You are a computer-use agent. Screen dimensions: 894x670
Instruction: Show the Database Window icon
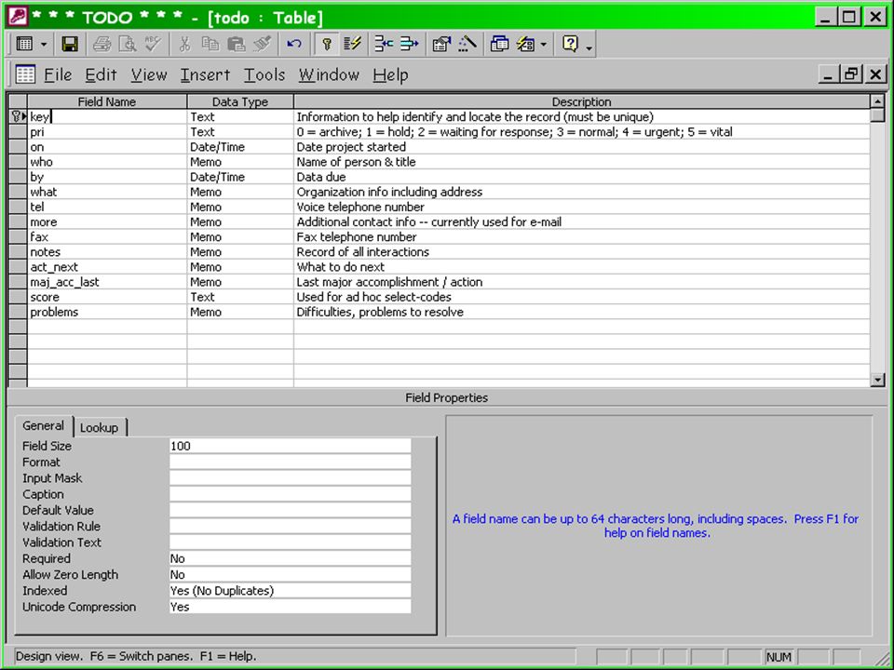(499, 44)
